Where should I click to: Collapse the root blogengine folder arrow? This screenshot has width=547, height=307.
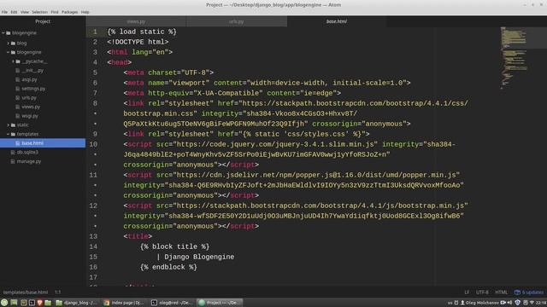coord(3,32)
